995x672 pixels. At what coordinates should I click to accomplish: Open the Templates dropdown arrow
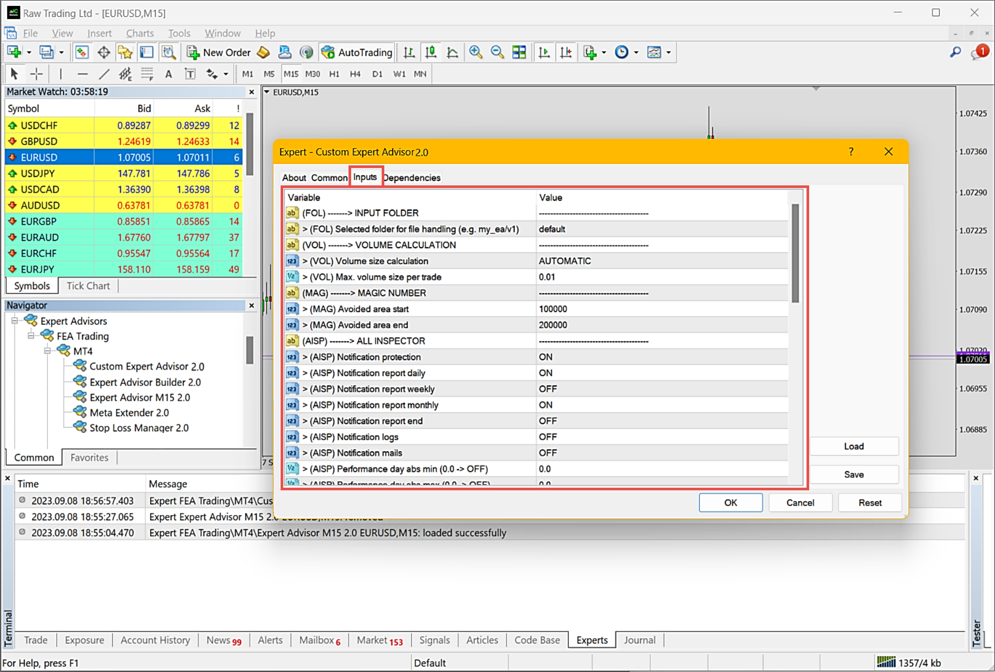669,53
